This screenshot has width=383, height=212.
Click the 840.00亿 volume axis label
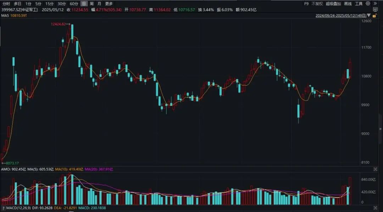pos(368,179)
